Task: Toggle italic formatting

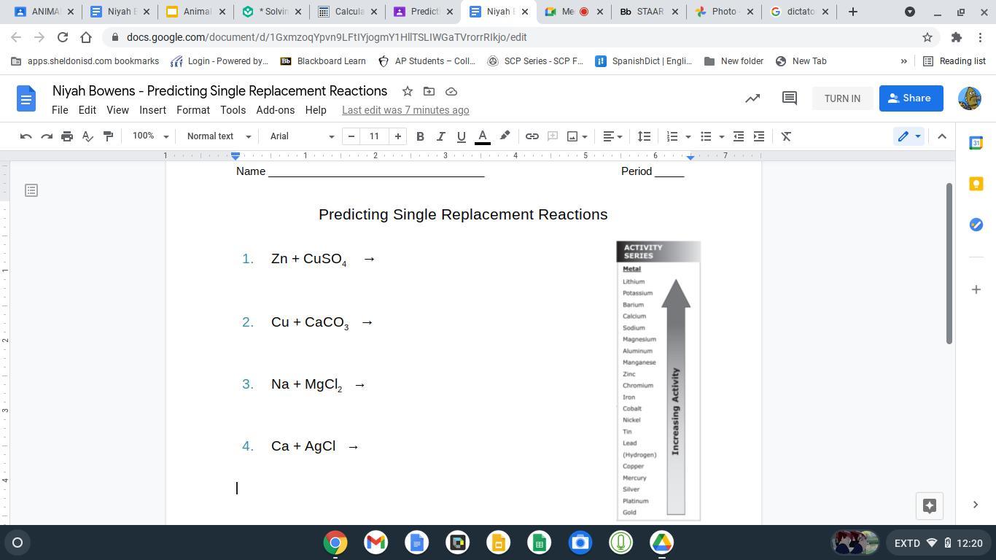Action: click(440, 136)
